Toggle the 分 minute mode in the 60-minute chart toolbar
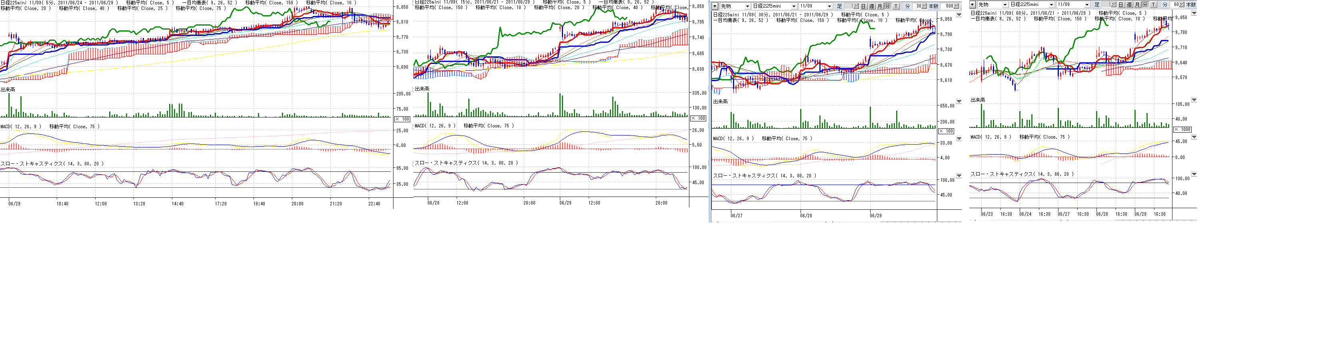The image size is (1334, 350). [x=1145, y=5]
